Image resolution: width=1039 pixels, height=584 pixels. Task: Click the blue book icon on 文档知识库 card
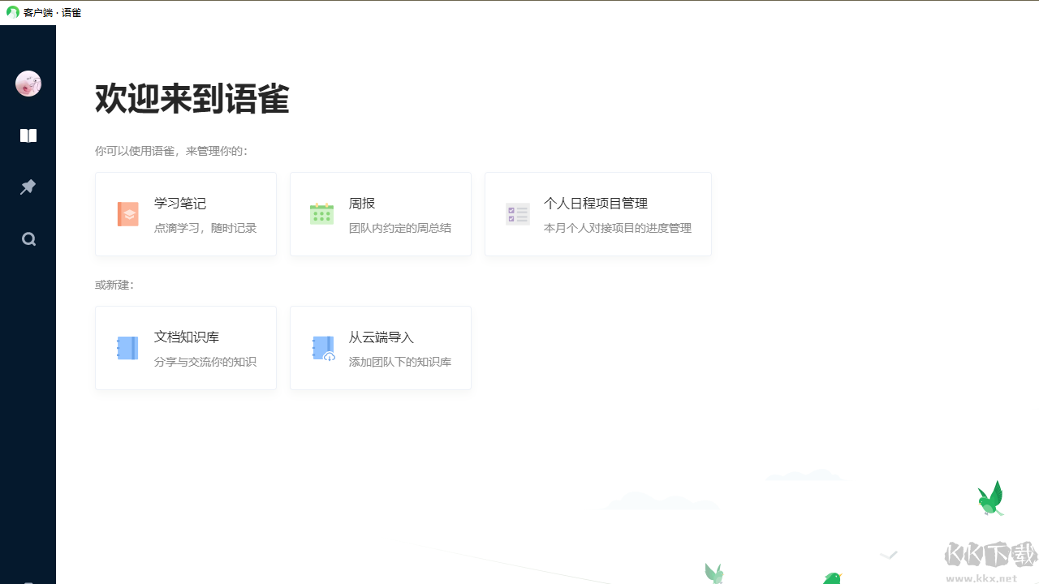[x=127, y=347]
